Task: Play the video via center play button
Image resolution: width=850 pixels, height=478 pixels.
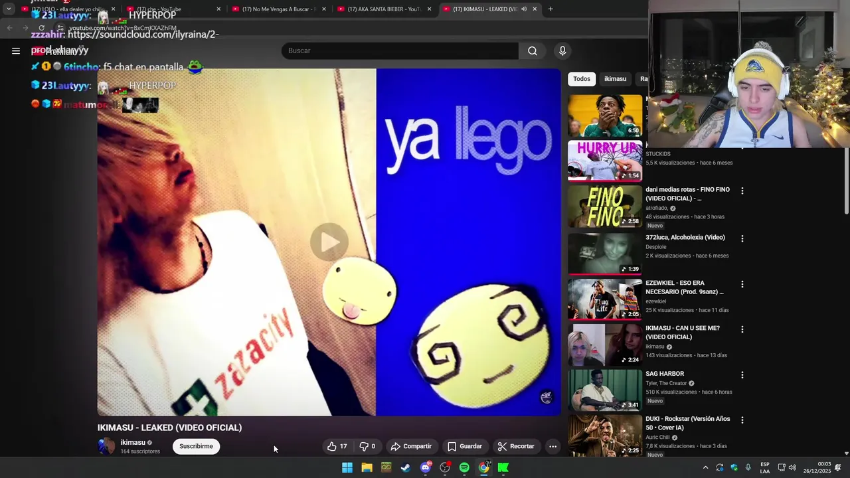Action: [x=329, y=242]
